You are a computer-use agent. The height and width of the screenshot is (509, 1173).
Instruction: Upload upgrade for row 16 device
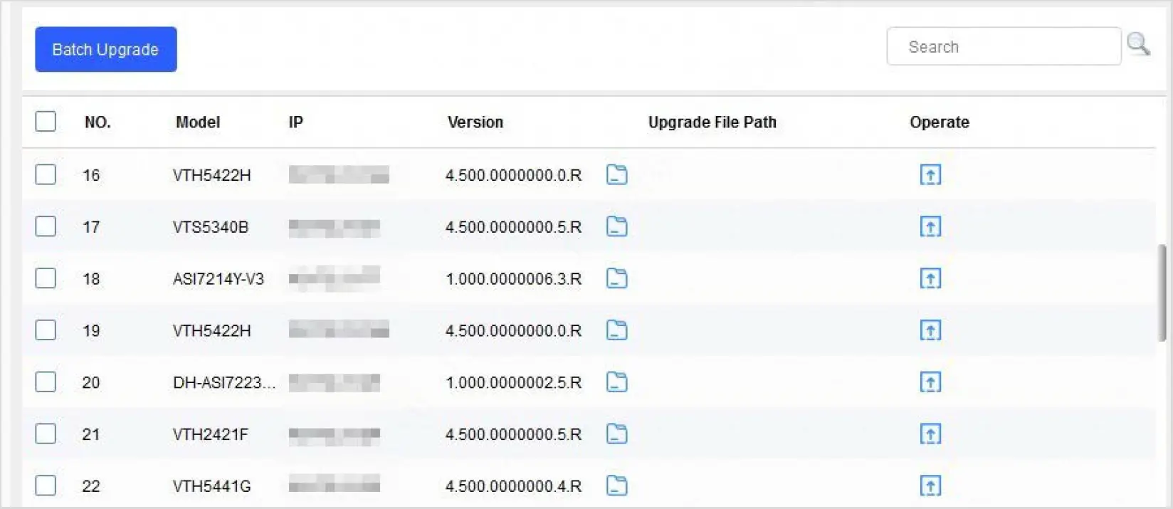click(x=930, y=174)
